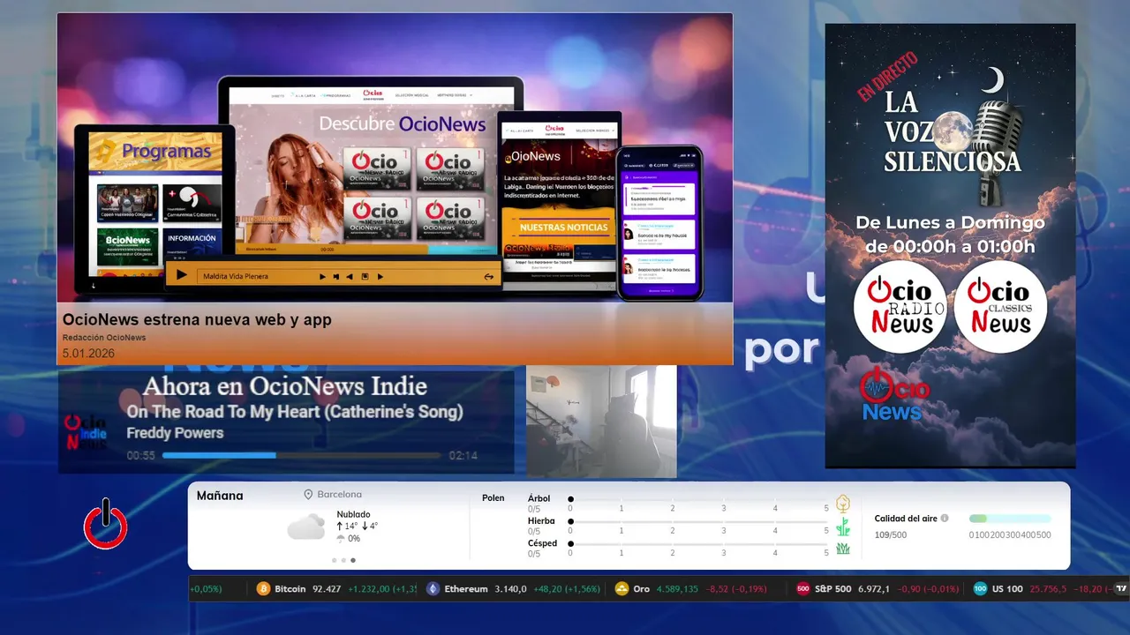
Task: Open headline 'OcioNews estrena nueva web y app'
Action: point(197,320)
